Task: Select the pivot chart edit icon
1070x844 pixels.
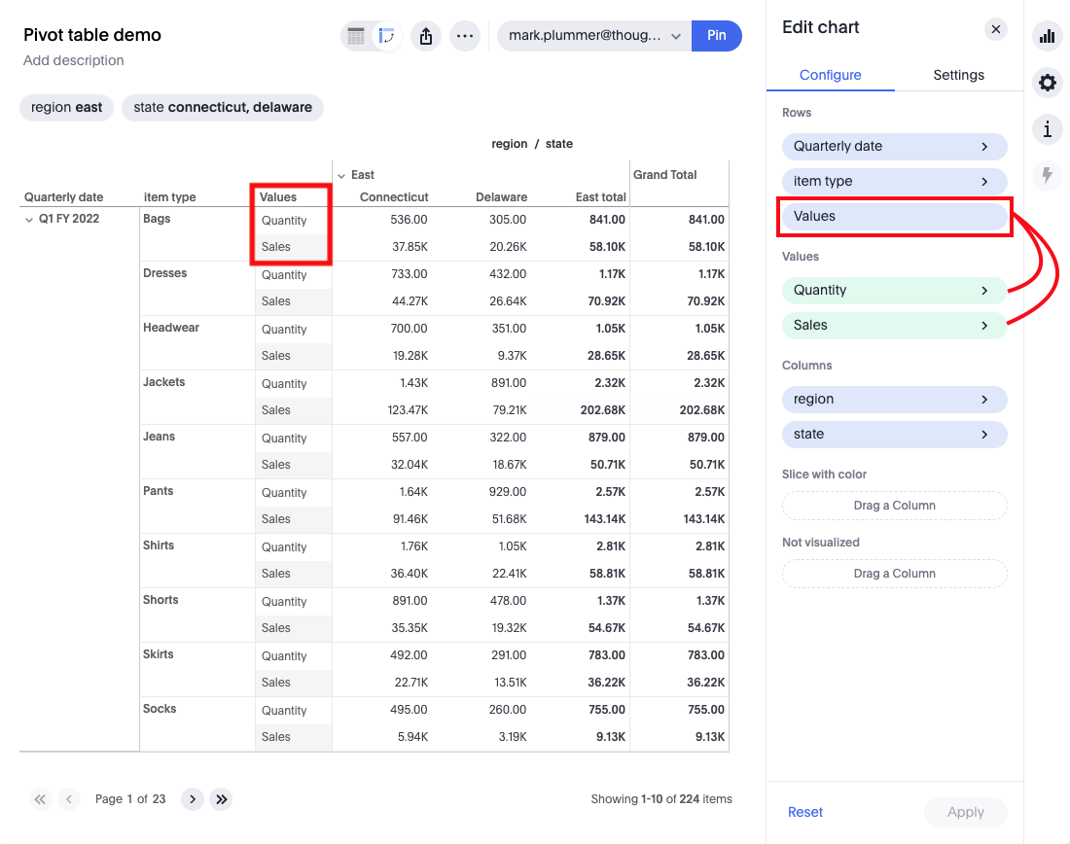Action: tap(387, 35)
